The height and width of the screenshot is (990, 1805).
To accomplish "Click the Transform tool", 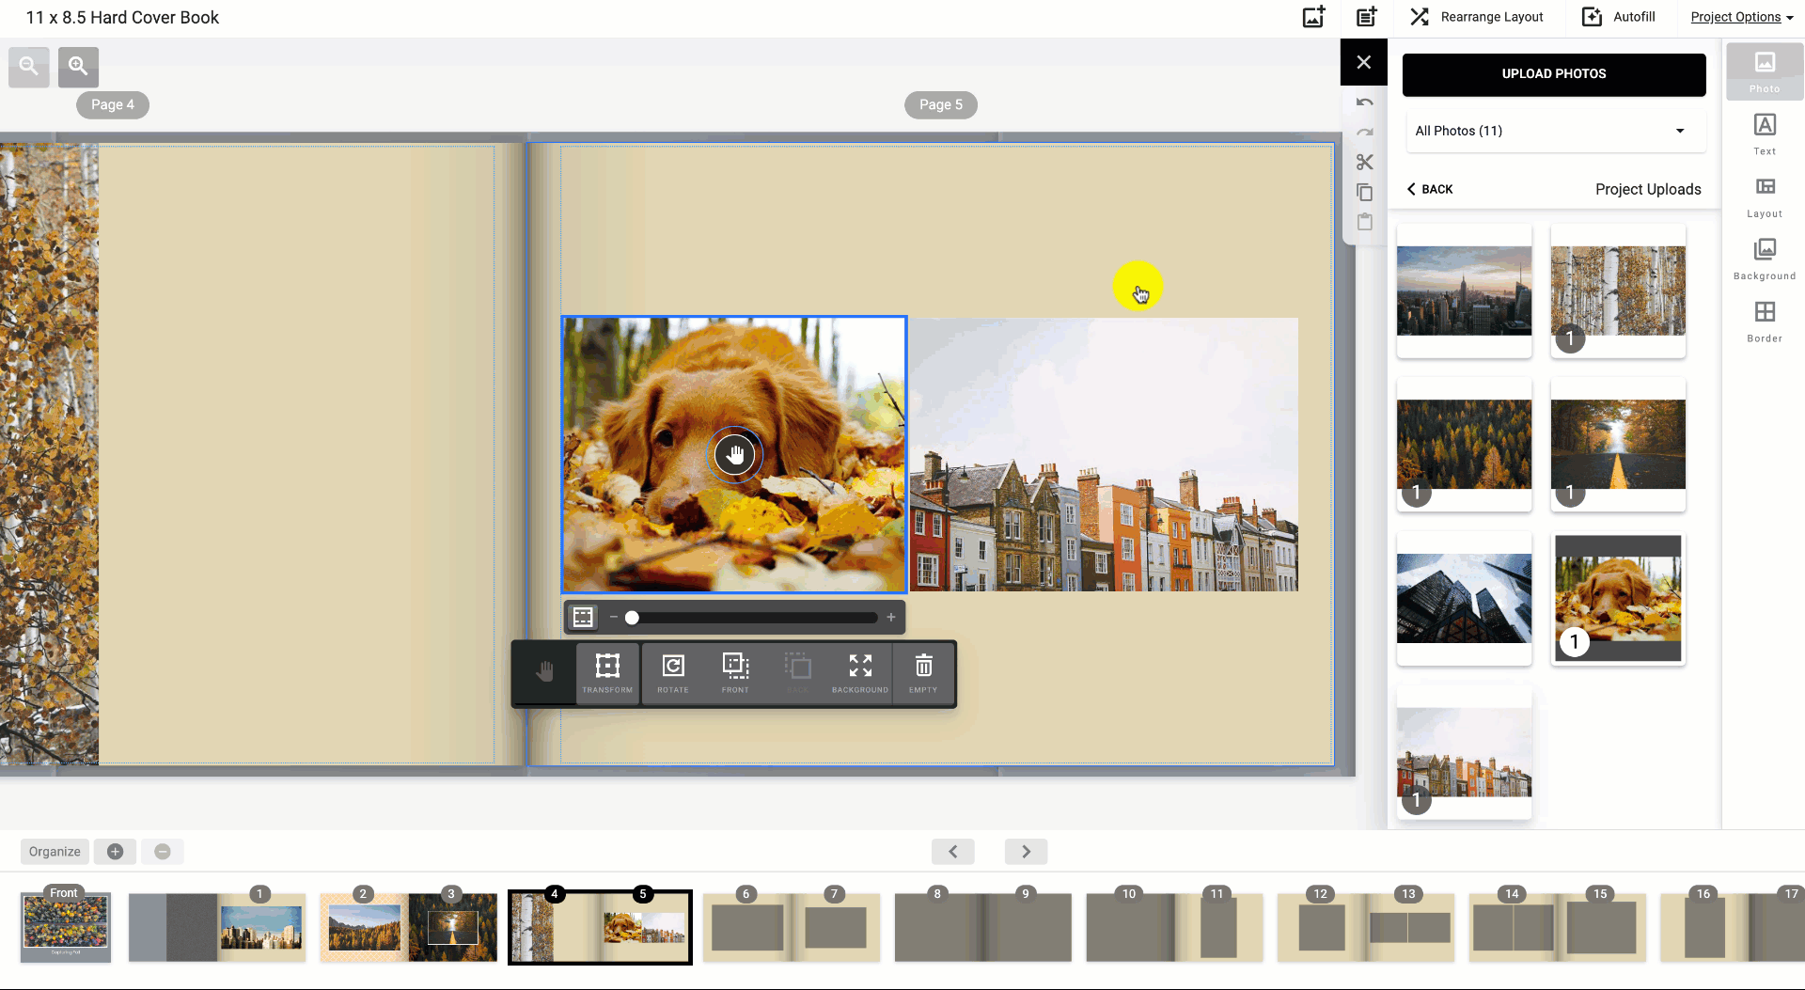I will pos(607,673).
